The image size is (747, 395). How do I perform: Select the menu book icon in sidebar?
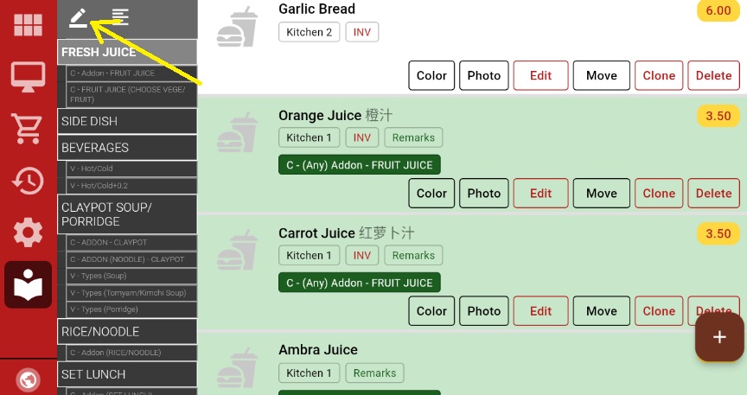click(x=29, y=284)
